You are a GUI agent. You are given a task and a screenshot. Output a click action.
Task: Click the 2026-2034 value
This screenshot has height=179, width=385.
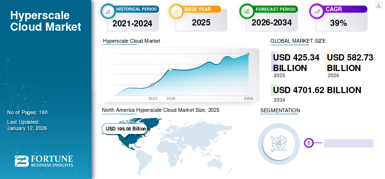coord(271,23)
